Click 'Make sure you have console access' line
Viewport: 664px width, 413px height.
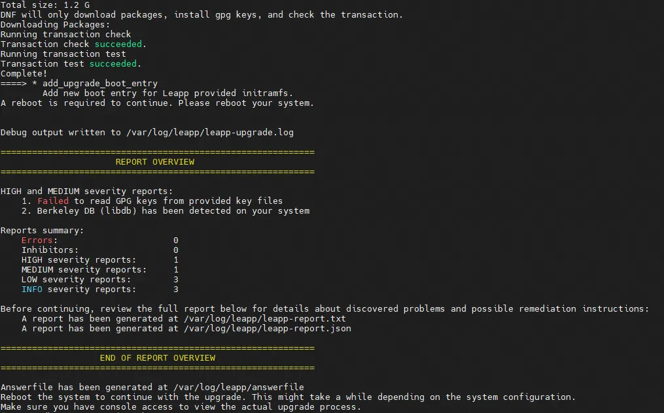181,406
